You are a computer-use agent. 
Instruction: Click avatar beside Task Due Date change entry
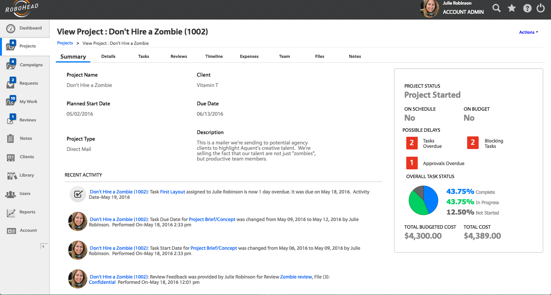click(x=78, y=222)
